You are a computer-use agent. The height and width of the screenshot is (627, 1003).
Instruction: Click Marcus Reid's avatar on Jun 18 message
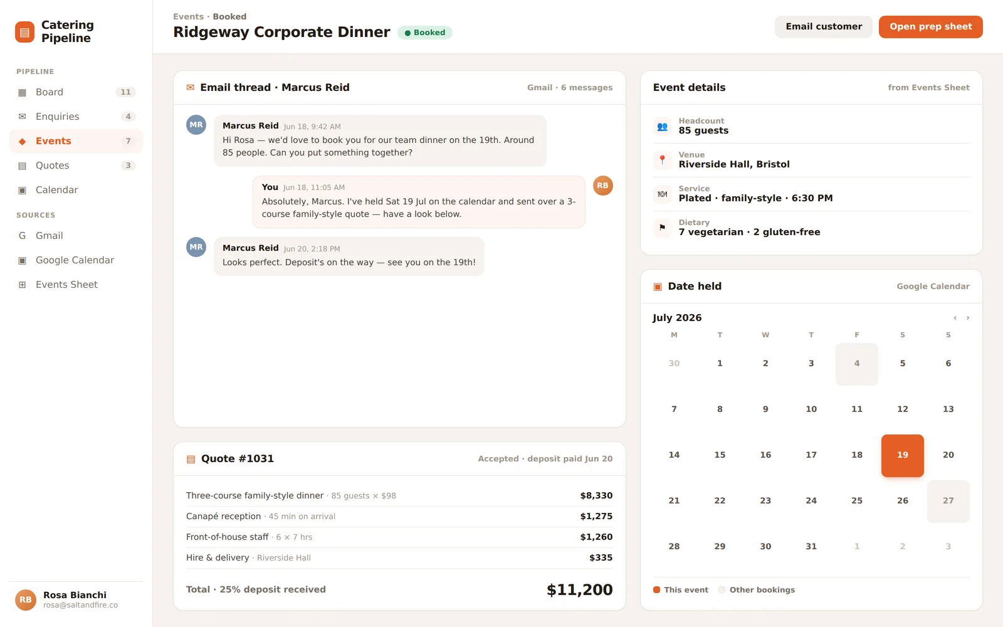tap(196, 125)
